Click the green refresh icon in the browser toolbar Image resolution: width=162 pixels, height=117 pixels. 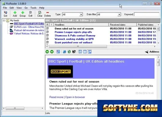tap(69, 52)
